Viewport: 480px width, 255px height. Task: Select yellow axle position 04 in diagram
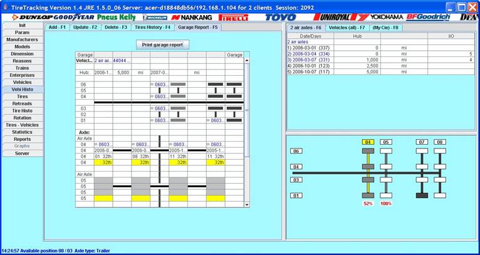pyautogui.click(x=368, y=142)
